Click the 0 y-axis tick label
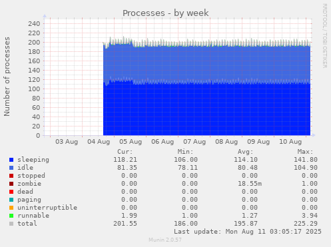Viewport: 331px width, 247px height. point(38,136)
